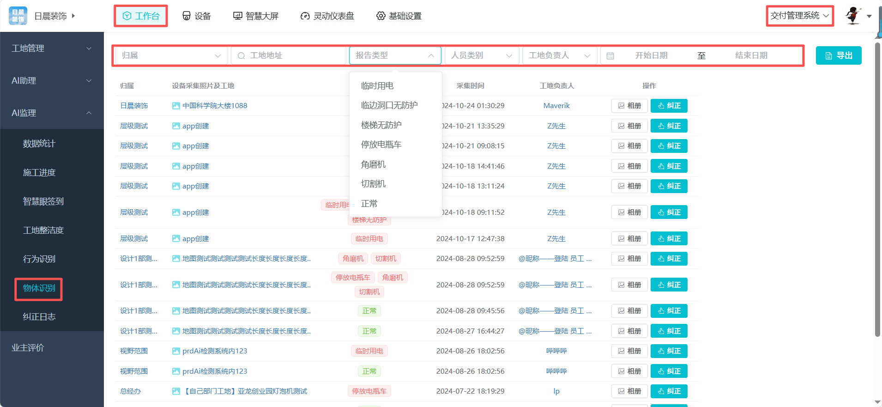Select 楼梯无防护 from the report type list
882x407 pixels.
click(x=381, y=125)
